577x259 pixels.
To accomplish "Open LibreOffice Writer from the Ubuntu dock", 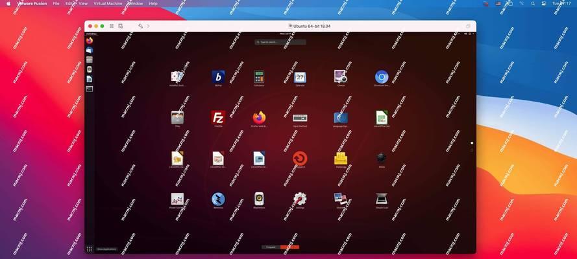I will [90, 79].
